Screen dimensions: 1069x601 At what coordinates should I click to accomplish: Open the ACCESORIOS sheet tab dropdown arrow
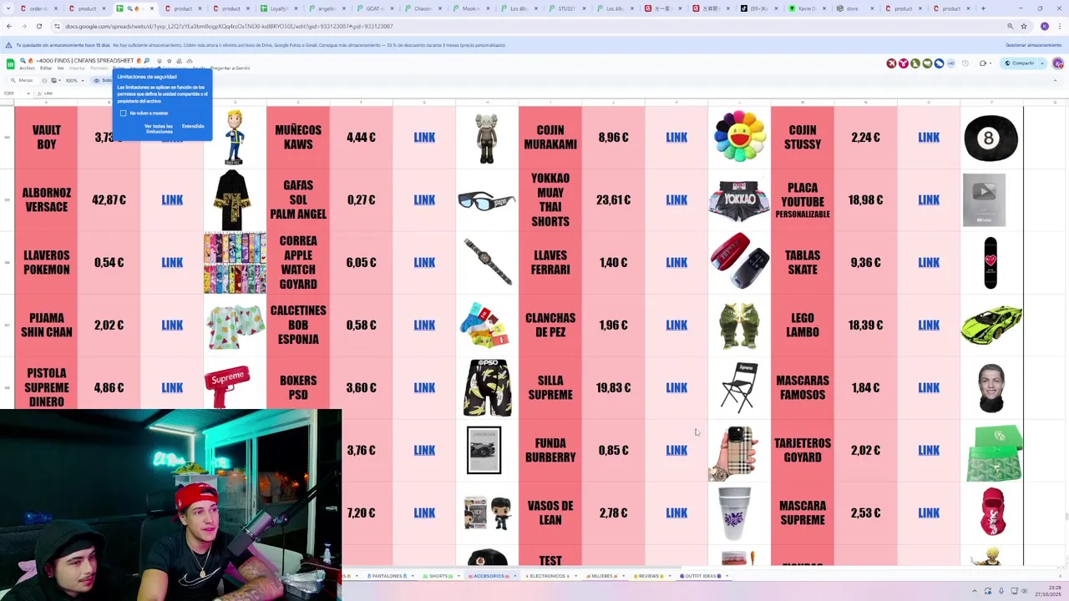click(x=515, y=576)
